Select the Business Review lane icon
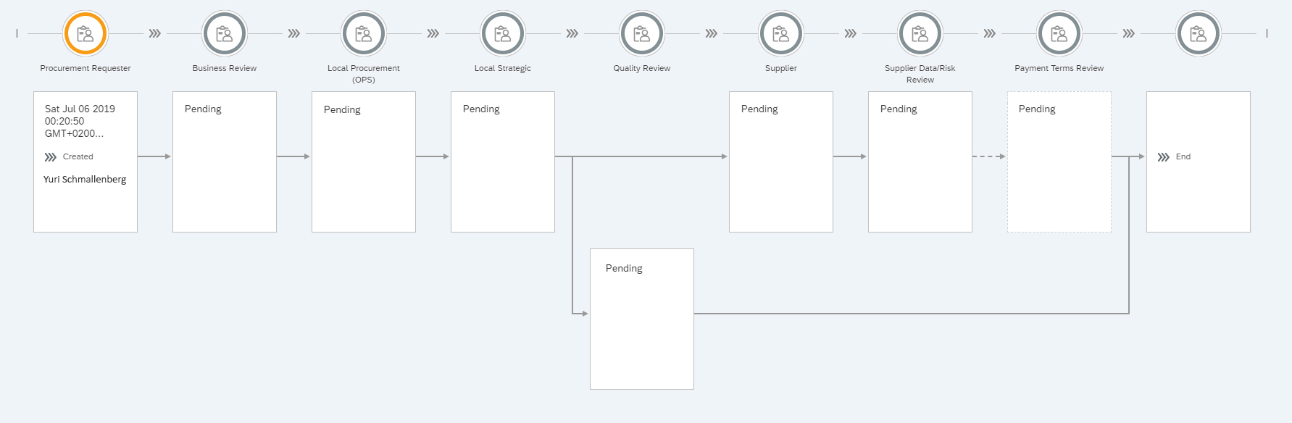This screenshot has height=423, width=1292. pyautogui.click(x=225, y=33)
